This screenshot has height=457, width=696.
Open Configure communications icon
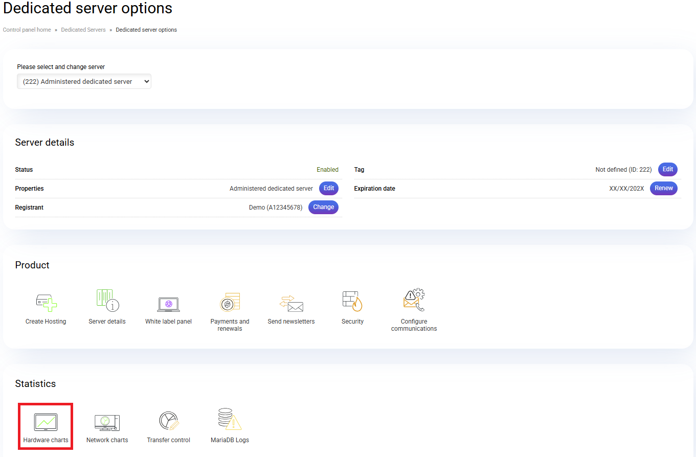pos(414,301)
